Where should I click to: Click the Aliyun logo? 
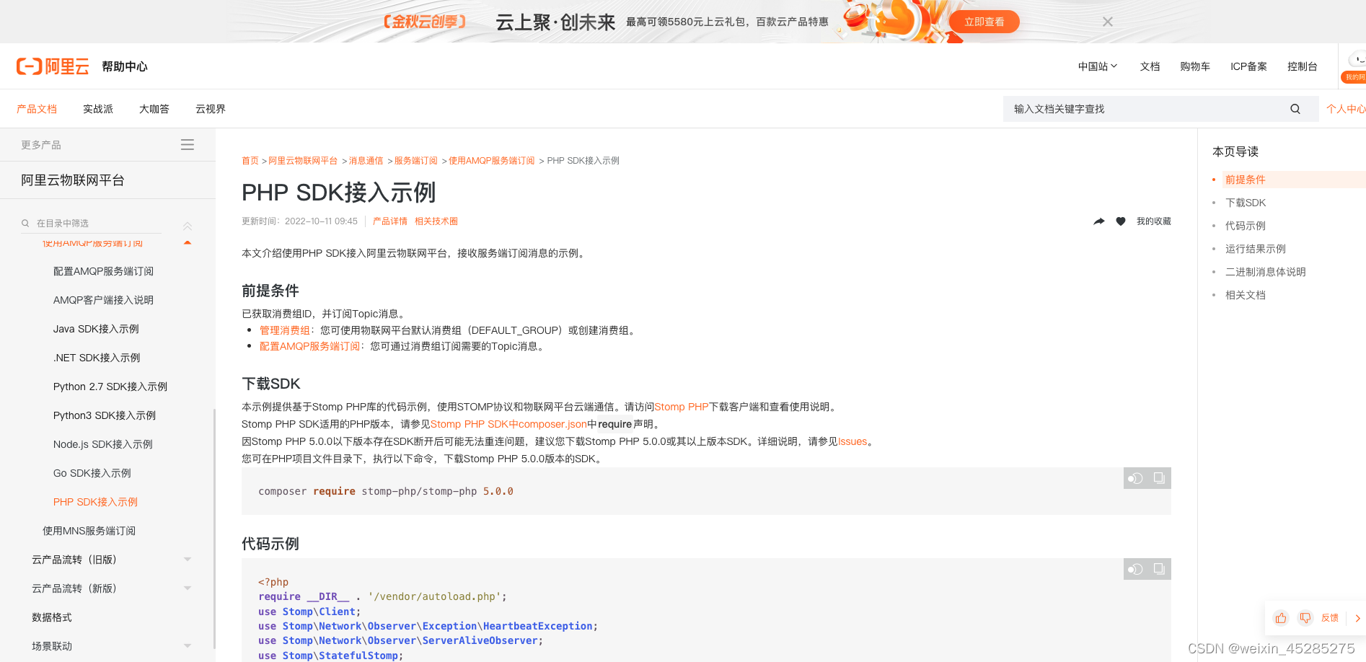click(x=53, y=66)
